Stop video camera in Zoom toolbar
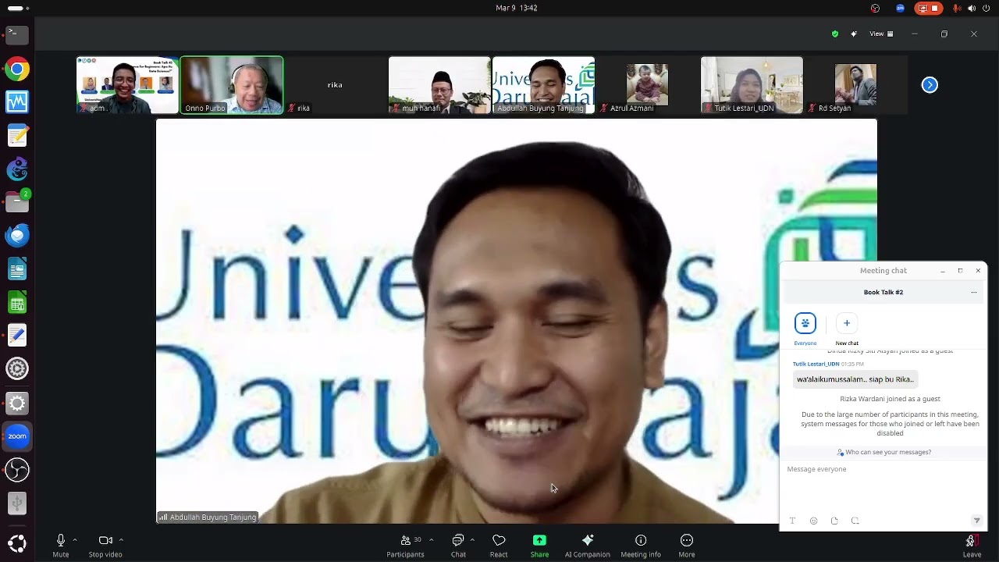Screen dimensions: 999x562 [105, 546]
